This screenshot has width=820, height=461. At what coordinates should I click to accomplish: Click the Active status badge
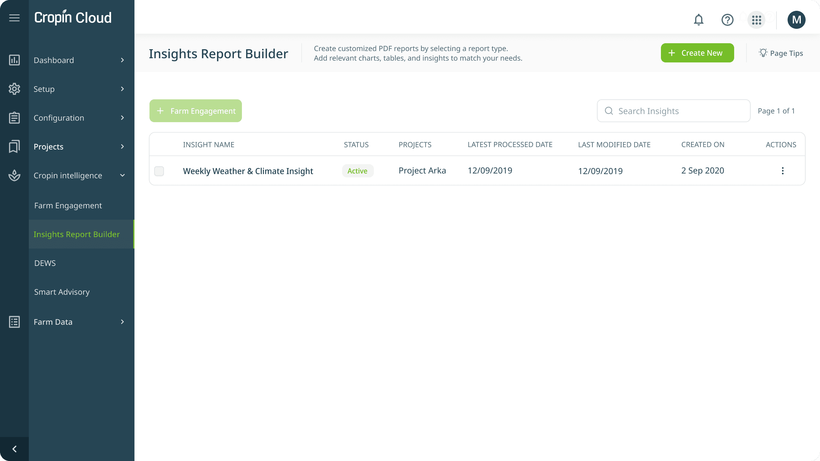[x=357, y=171]
